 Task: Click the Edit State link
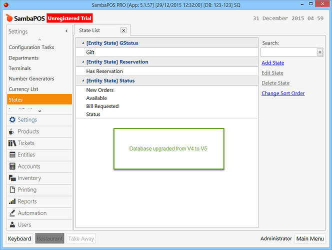pos(272,73)
